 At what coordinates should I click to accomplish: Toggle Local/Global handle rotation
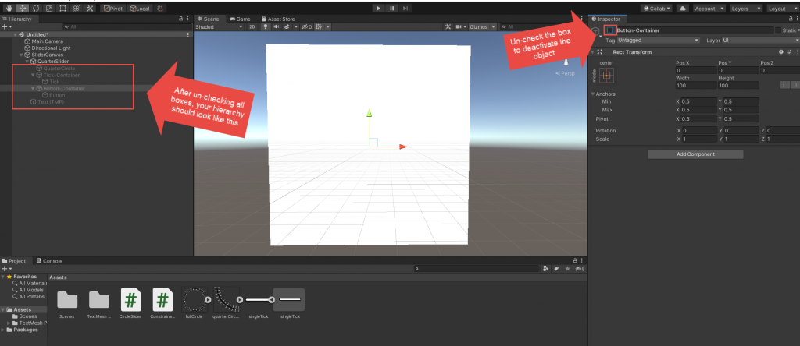[x=140, y=9]
